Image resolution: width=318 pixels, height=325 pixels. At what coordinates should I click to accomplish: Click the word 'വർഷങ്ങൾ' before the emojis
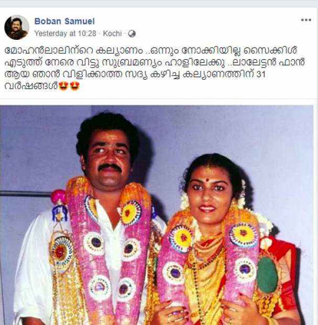[31, 86]
